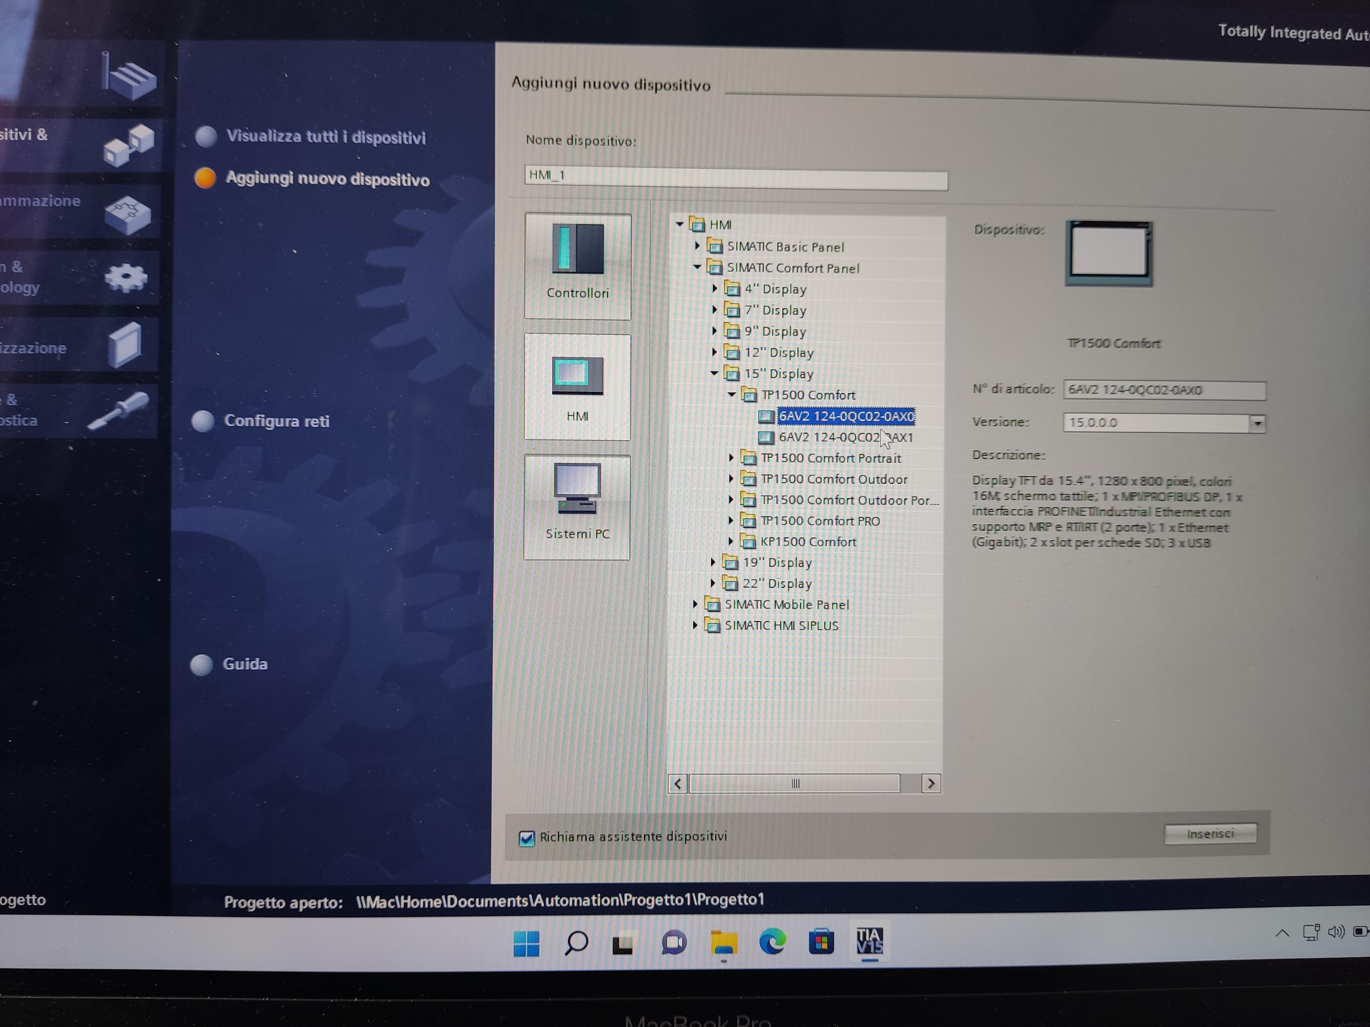Show hidden system tray icons
1370x1027 pixels.
(1282, 933)
